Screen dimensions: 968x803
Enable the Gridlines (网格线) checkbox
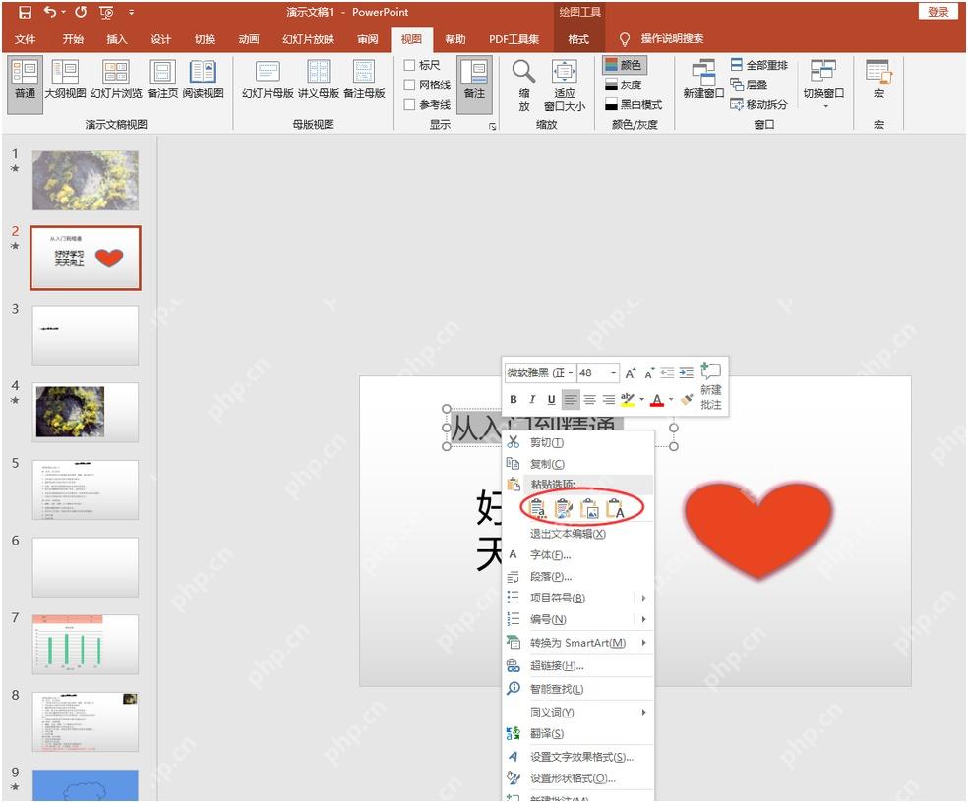[427, 85]
